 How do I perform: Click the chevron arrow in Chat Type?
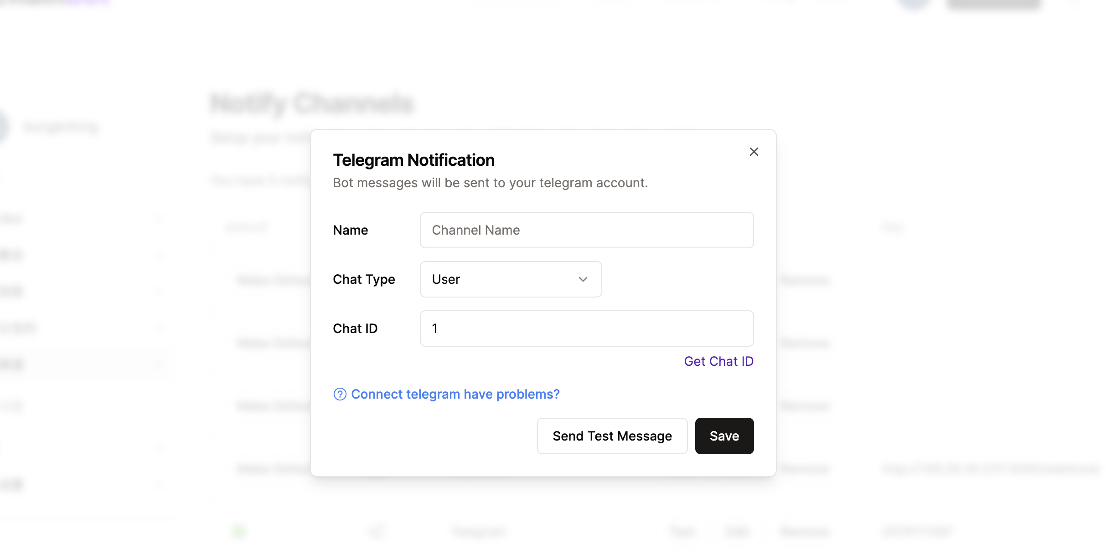(x=583, y=279)
